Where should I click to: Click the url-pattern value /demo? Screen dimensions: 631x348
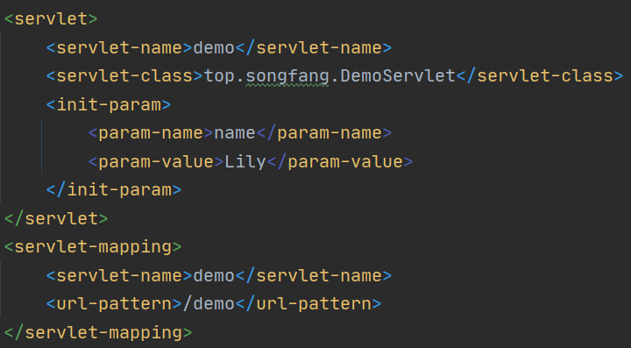tap(209, 304)
